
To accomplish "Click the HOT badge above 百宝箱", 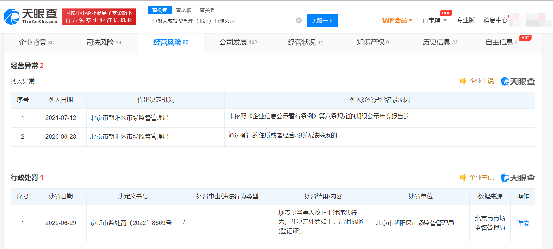I will click(446, 13).
